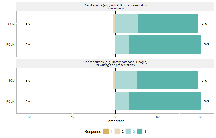216x138 pixels.
Task: Click the Credit source panel title
Action: (x=115, y=7)
